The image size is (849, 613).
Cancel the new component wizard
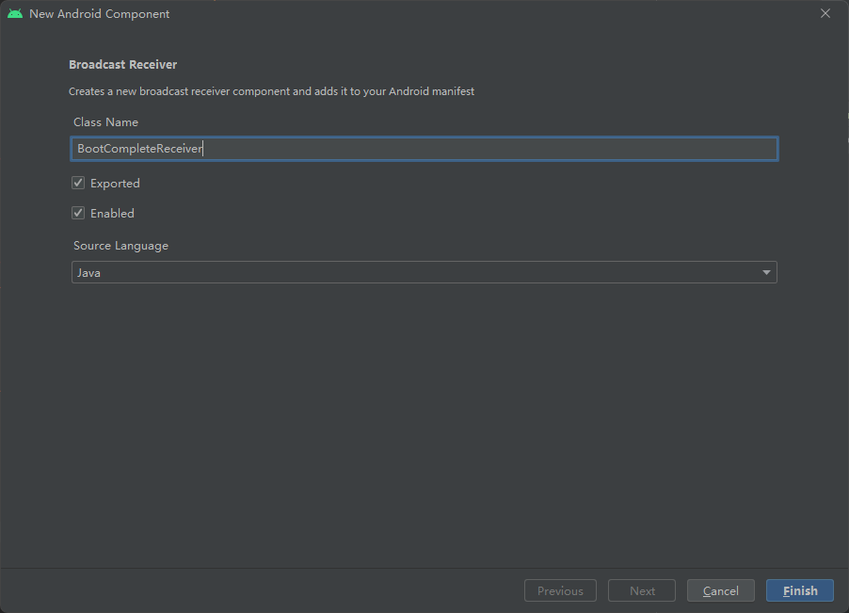[721, 590]
